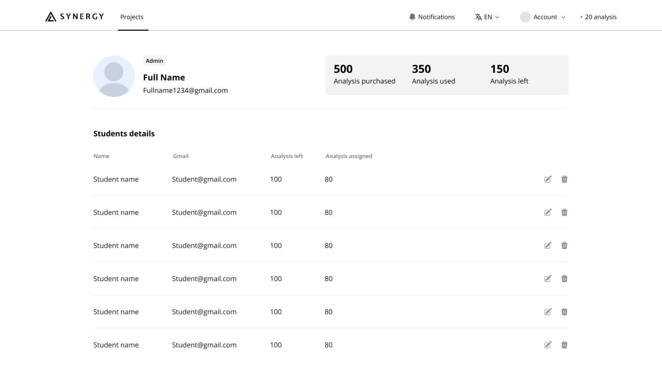Click the Synergy logo icon
This screenshot has height=390, width=662.
51,17
